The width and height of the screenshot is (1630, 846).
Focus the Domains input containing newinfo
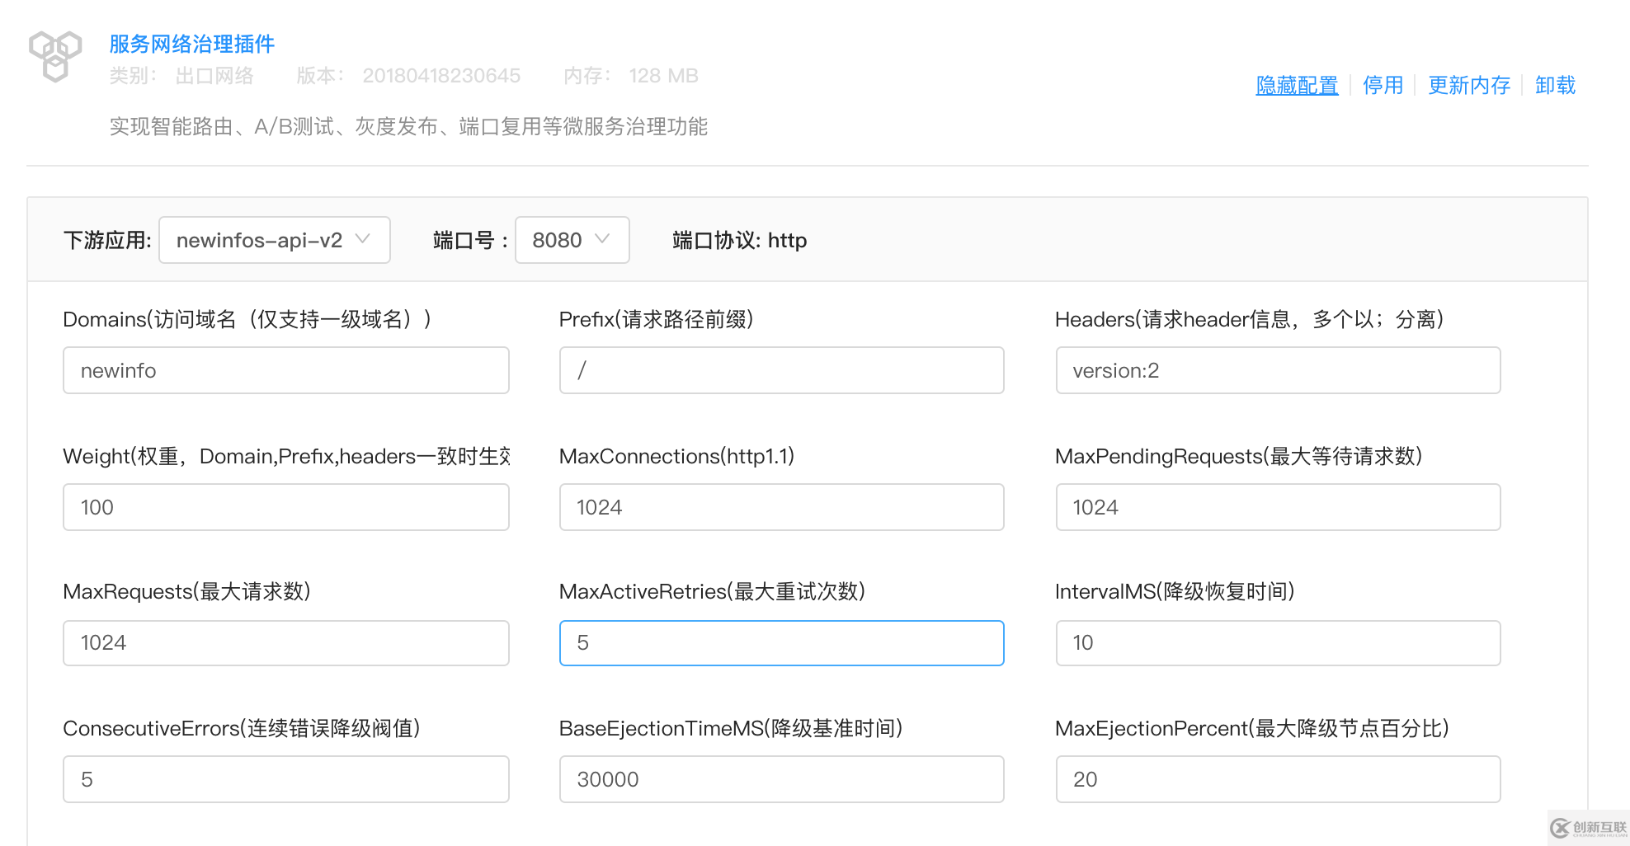click(x=286, y=370)
